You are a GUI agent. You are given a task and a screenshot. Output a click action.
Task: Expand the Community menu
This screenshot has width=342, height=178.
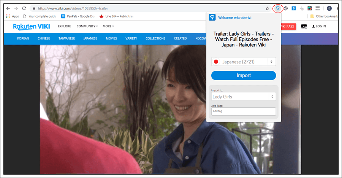tap(87, 26)
